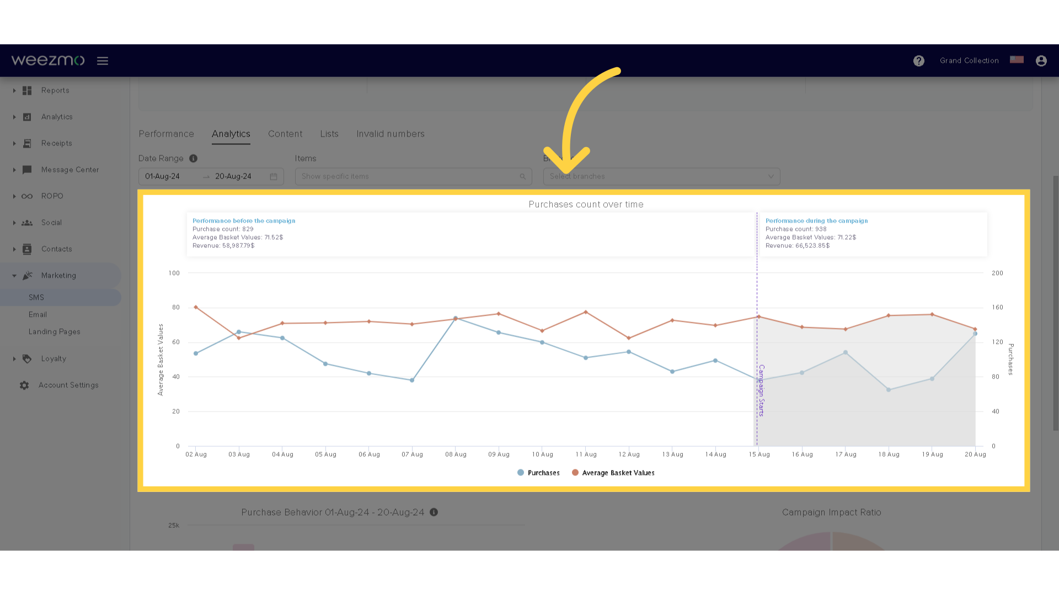Select the Analytics tab
The height and width of the screenshot is (595, 1059).
(231, 134)
